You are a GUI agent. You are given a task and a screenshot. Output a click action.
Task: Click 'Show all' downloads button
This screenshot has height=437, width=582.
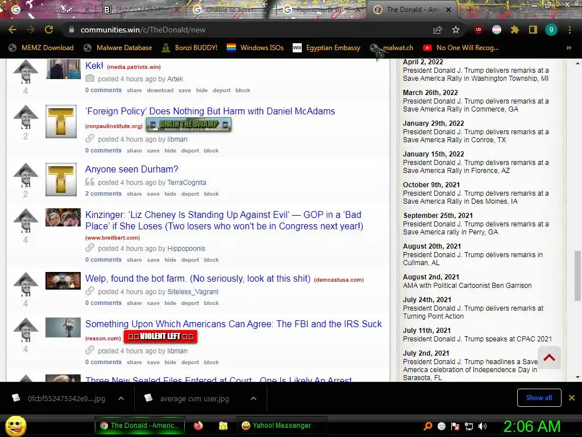coord(539,398)
